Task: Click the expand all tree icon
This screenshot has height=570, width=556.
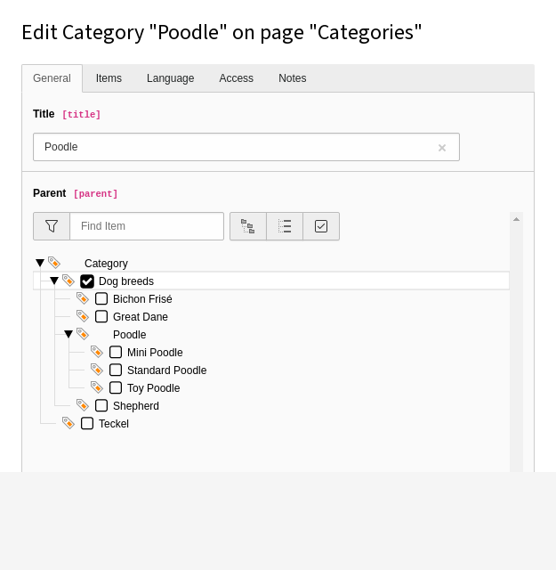Action: 248,226
